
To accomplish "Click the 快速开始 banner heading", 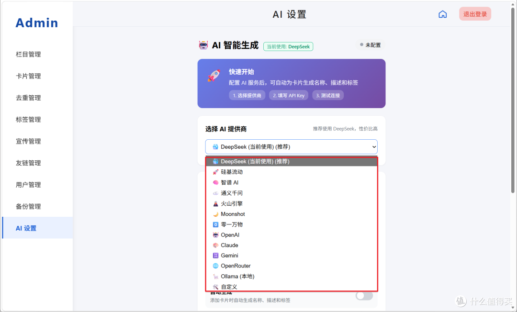I will [241, 72].
